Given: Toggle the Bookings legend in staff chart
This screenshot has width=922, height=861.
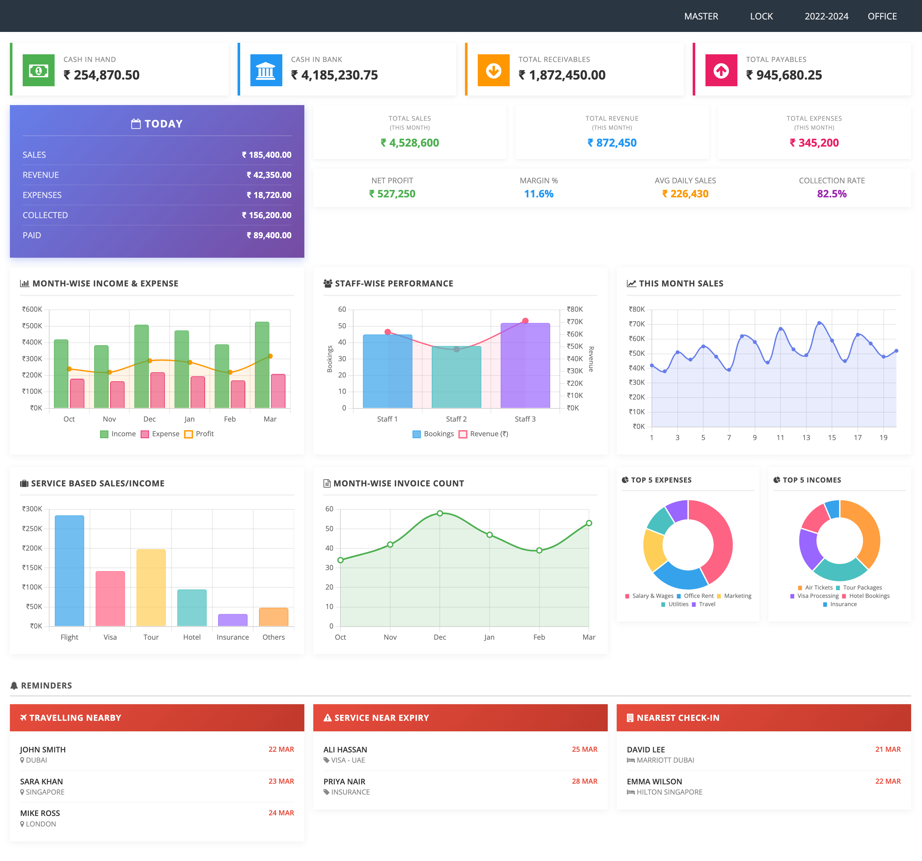Looking at the screenshot, I should tap(433, 434).
